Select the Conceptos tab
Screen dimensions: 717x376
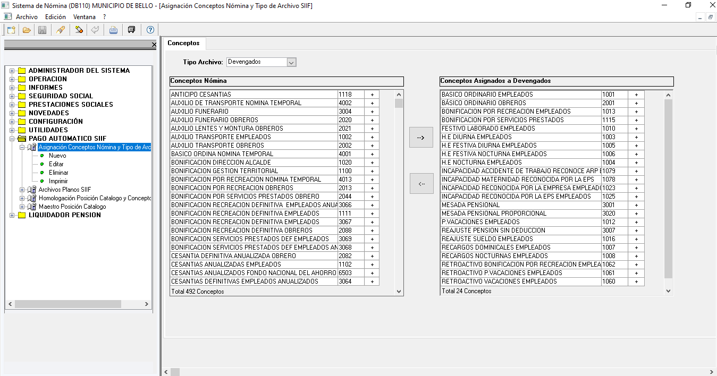[x=183, y=43]
